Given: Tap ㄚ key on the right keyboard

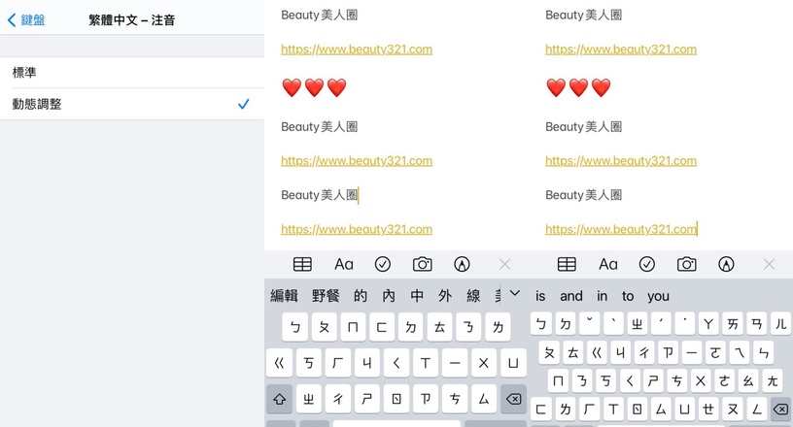Looking at the screenshot, I should pyautogui.click(x=708, y=323).
